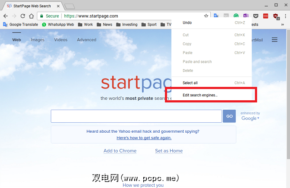Viewport: 290px width, 188px height.
Task: Switch to the Web search tab
Action: pyautogui.click(x=16, y=40)
